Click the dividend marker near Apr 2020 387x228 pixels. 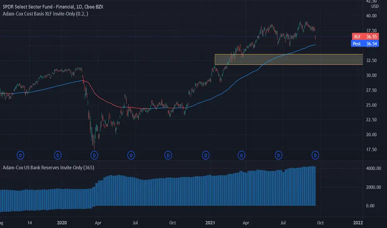94,155
